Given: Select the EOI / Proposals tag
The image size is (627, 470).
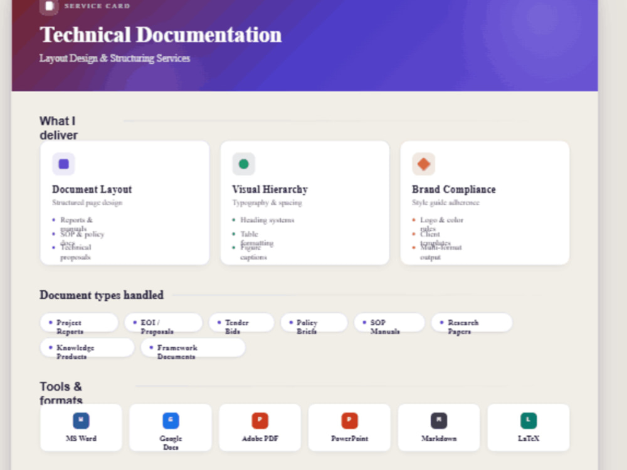Looking at the screenshot, I should (x=163, y=323).
